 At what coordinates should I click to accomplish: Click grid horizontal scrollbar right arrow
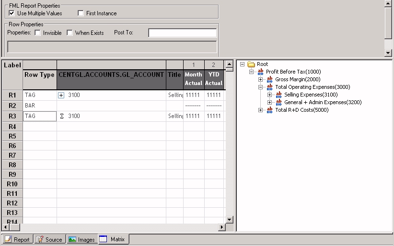(x=221, y=227)
